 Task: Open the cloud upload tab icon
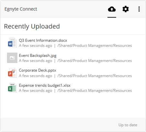[x=112, y=9]
